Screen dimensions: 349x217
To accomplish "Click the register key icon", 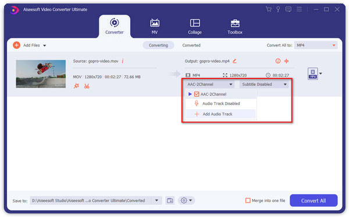I will [278, 9].
